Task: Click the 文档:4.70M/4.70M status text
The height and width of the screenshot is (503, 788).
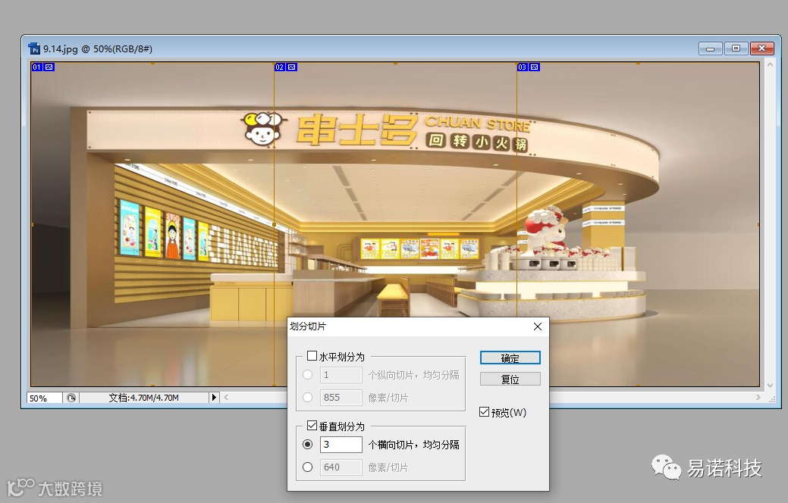Action: pyautogui.click(x=144, y=398)
